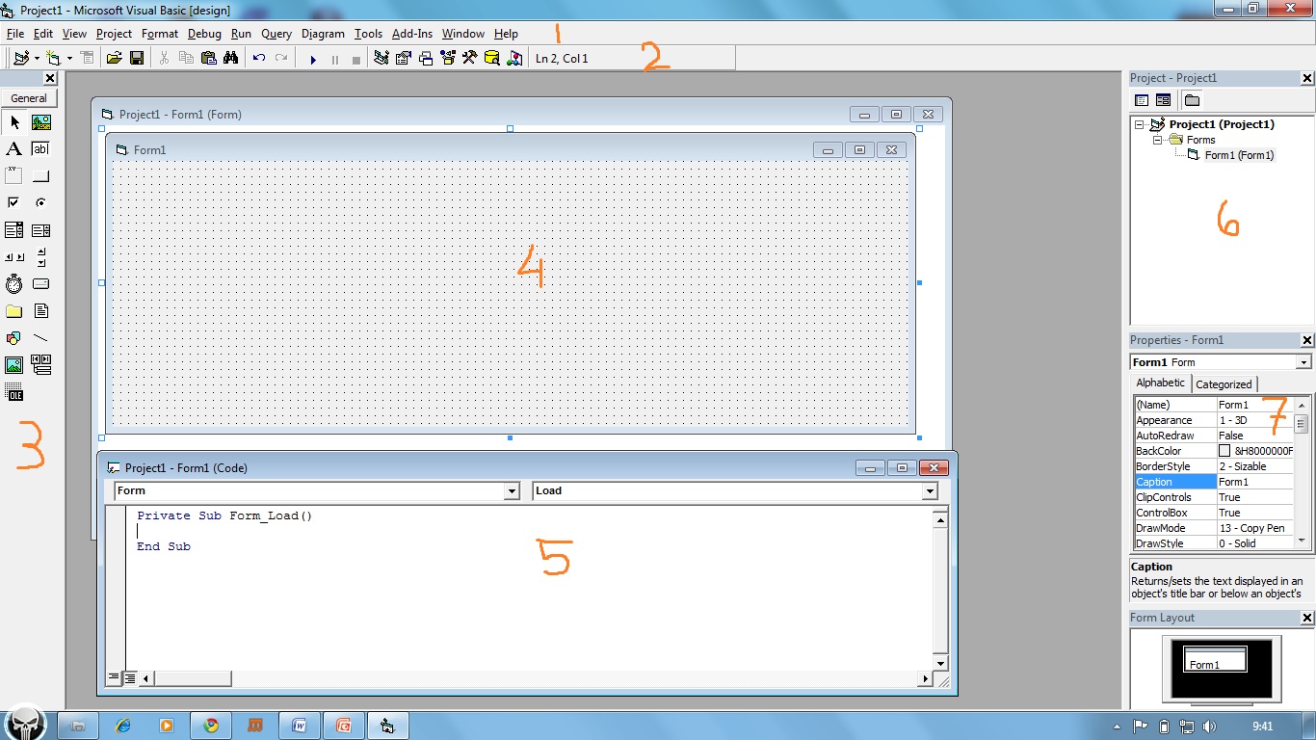Toggle Folders view in Project Explorer
The height and width of the screenshot is (740, 1316).
coord(1192,99)
